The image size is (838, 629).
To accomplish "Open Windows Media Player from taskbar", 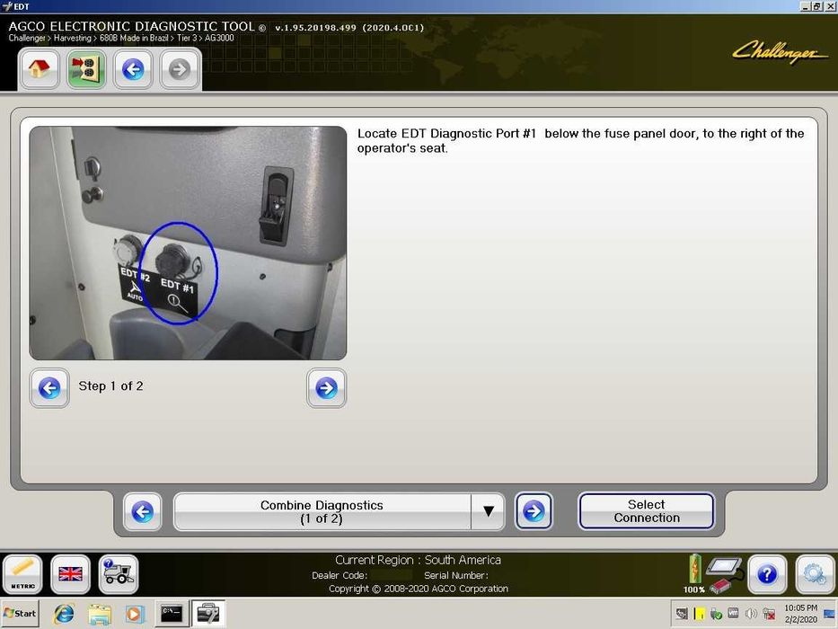I will [x=135, y=614].
